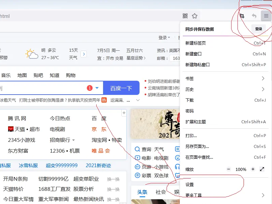Bookmark the page with the star icon
Image resolution: width=272 pixels, height=204 pixels.
point(194,16)
